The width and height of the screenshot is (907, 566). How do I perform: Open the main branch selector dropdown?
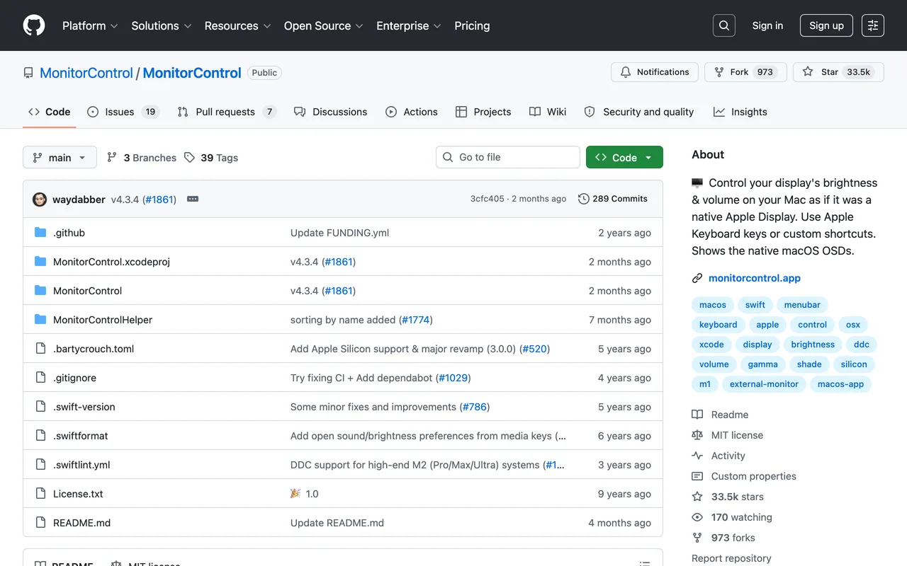click(x=60, y=157)
